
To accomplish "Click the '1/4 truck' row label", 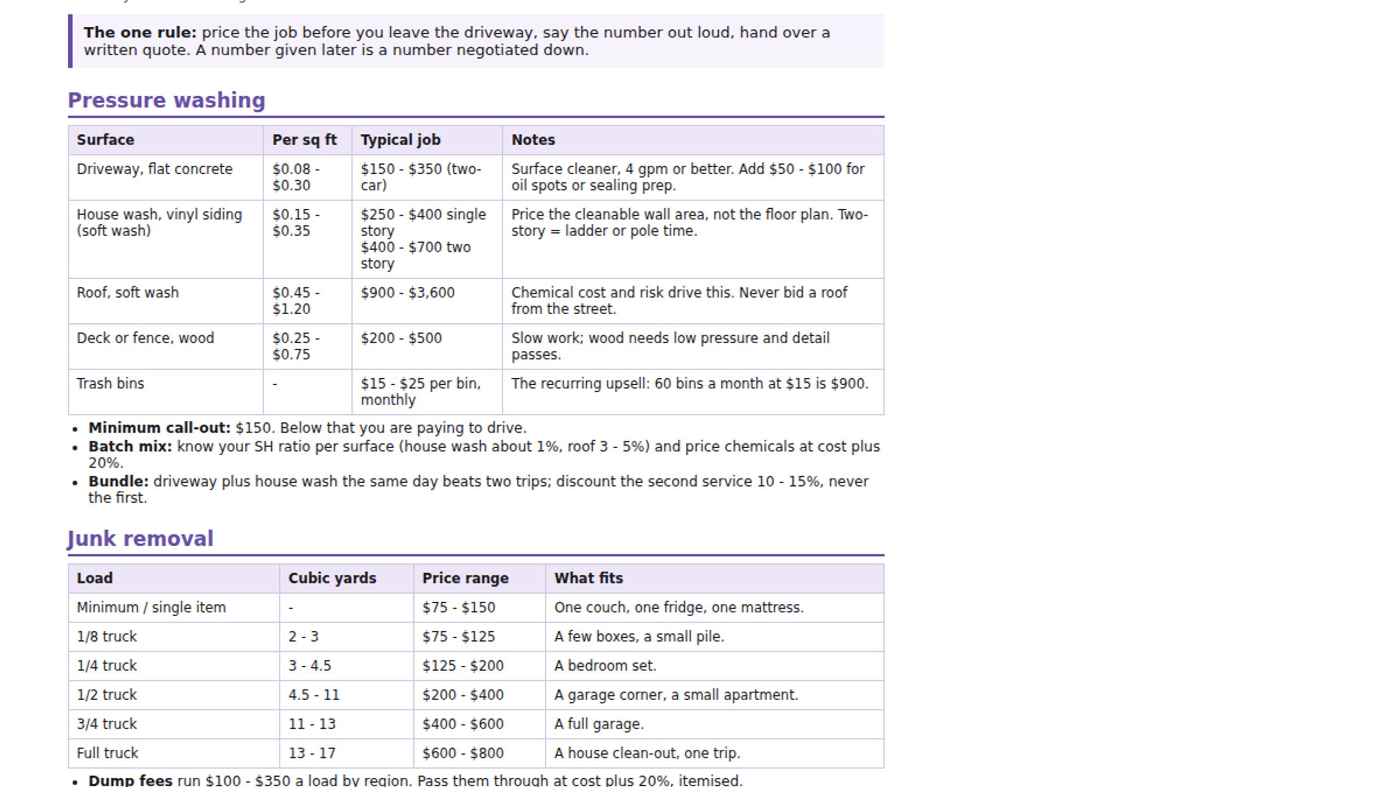I will click(107, 666).
